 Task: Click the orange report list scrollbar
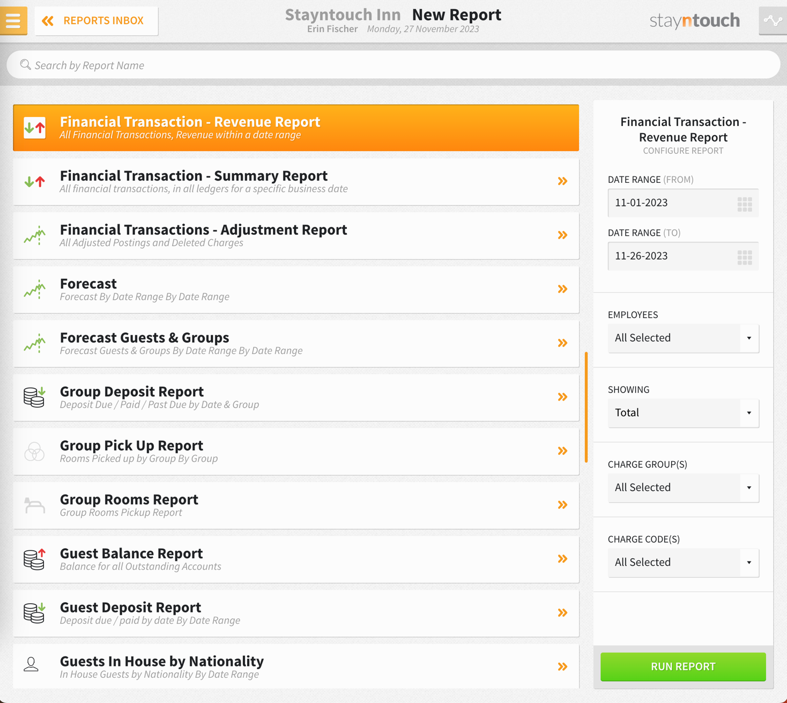(586, 407)
